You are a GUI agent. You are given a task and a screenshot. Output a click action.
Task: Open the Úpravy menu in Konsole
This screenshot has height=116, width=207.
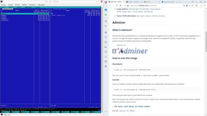point(11,5)
